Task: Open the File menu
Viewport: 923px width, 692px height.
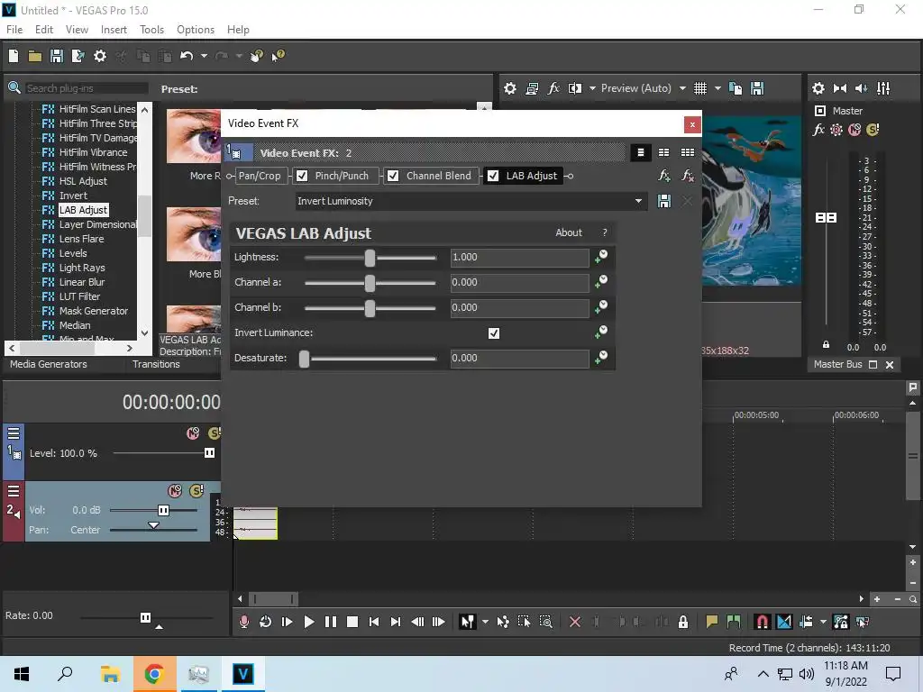Action: pos(14,30)
